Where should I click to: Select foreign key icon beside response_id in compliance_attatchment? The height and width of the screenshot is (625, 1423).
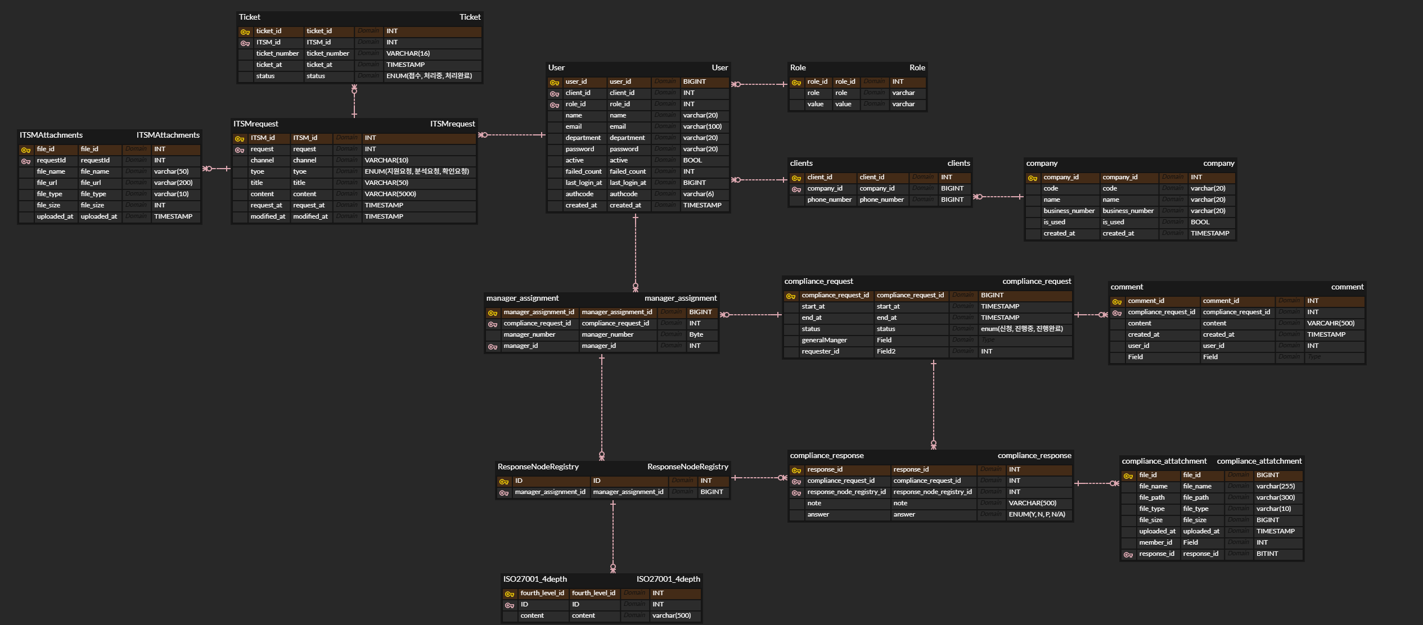(x=1128, y=555)
